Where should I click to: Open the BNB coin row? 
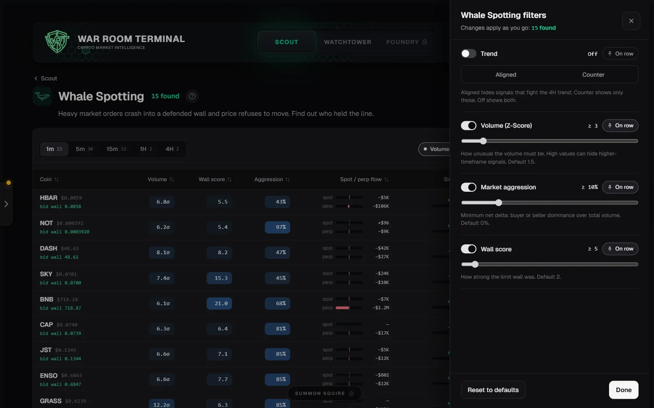tap(241, 303)
